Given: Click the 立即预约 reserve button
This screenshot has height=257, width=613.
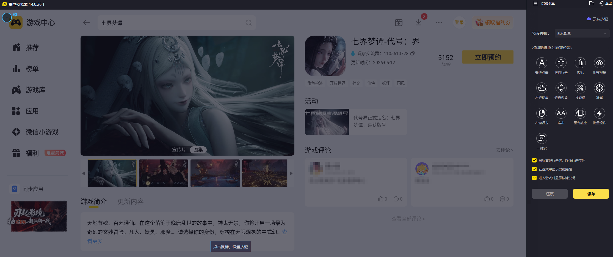Looking at the screenshot, I should tap(488, 57).
